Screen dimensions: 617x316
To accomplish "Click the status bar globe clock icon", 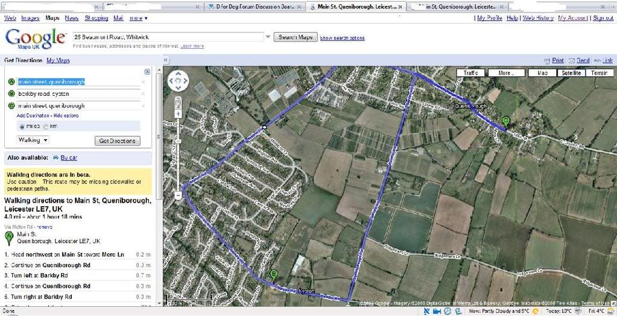I will (x=448, y=311).
